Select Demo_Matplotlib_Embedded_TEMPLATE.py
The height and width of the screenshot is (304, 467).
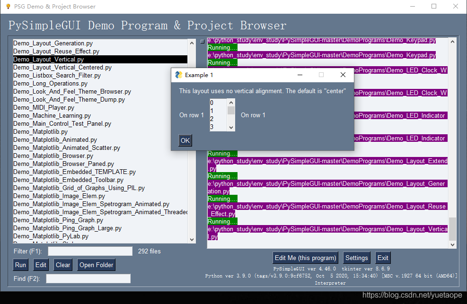[x=100, y=172]
